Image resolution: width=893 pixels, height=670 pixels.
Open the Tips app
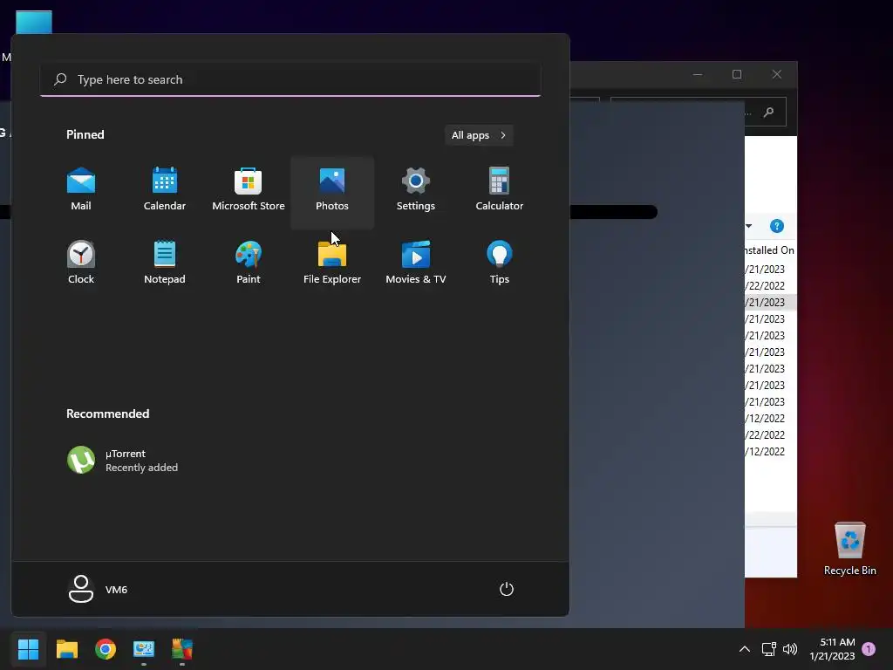pyautogui.click(x=500, y=263)
